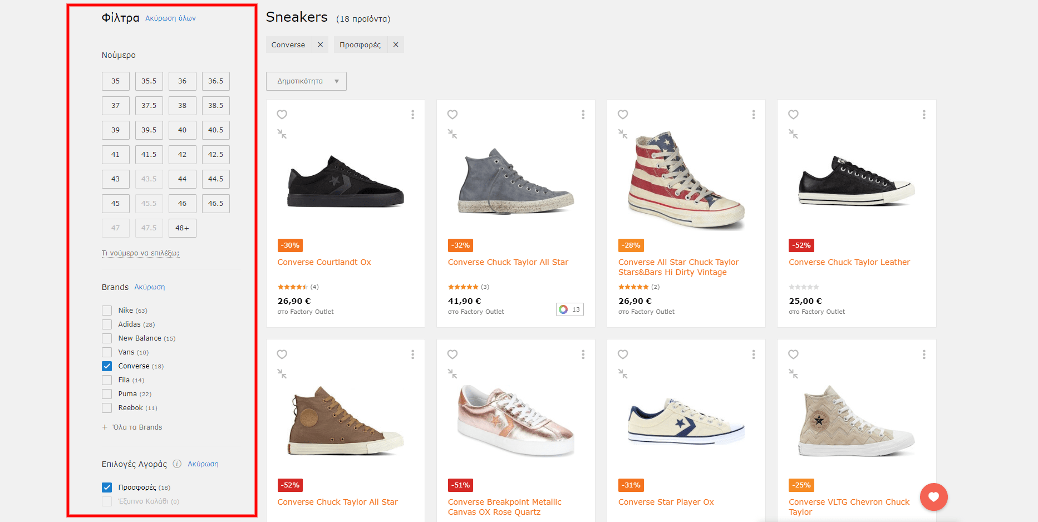Select size 48+ filter
Screen dimensions: 1038x522
[183, 228]
